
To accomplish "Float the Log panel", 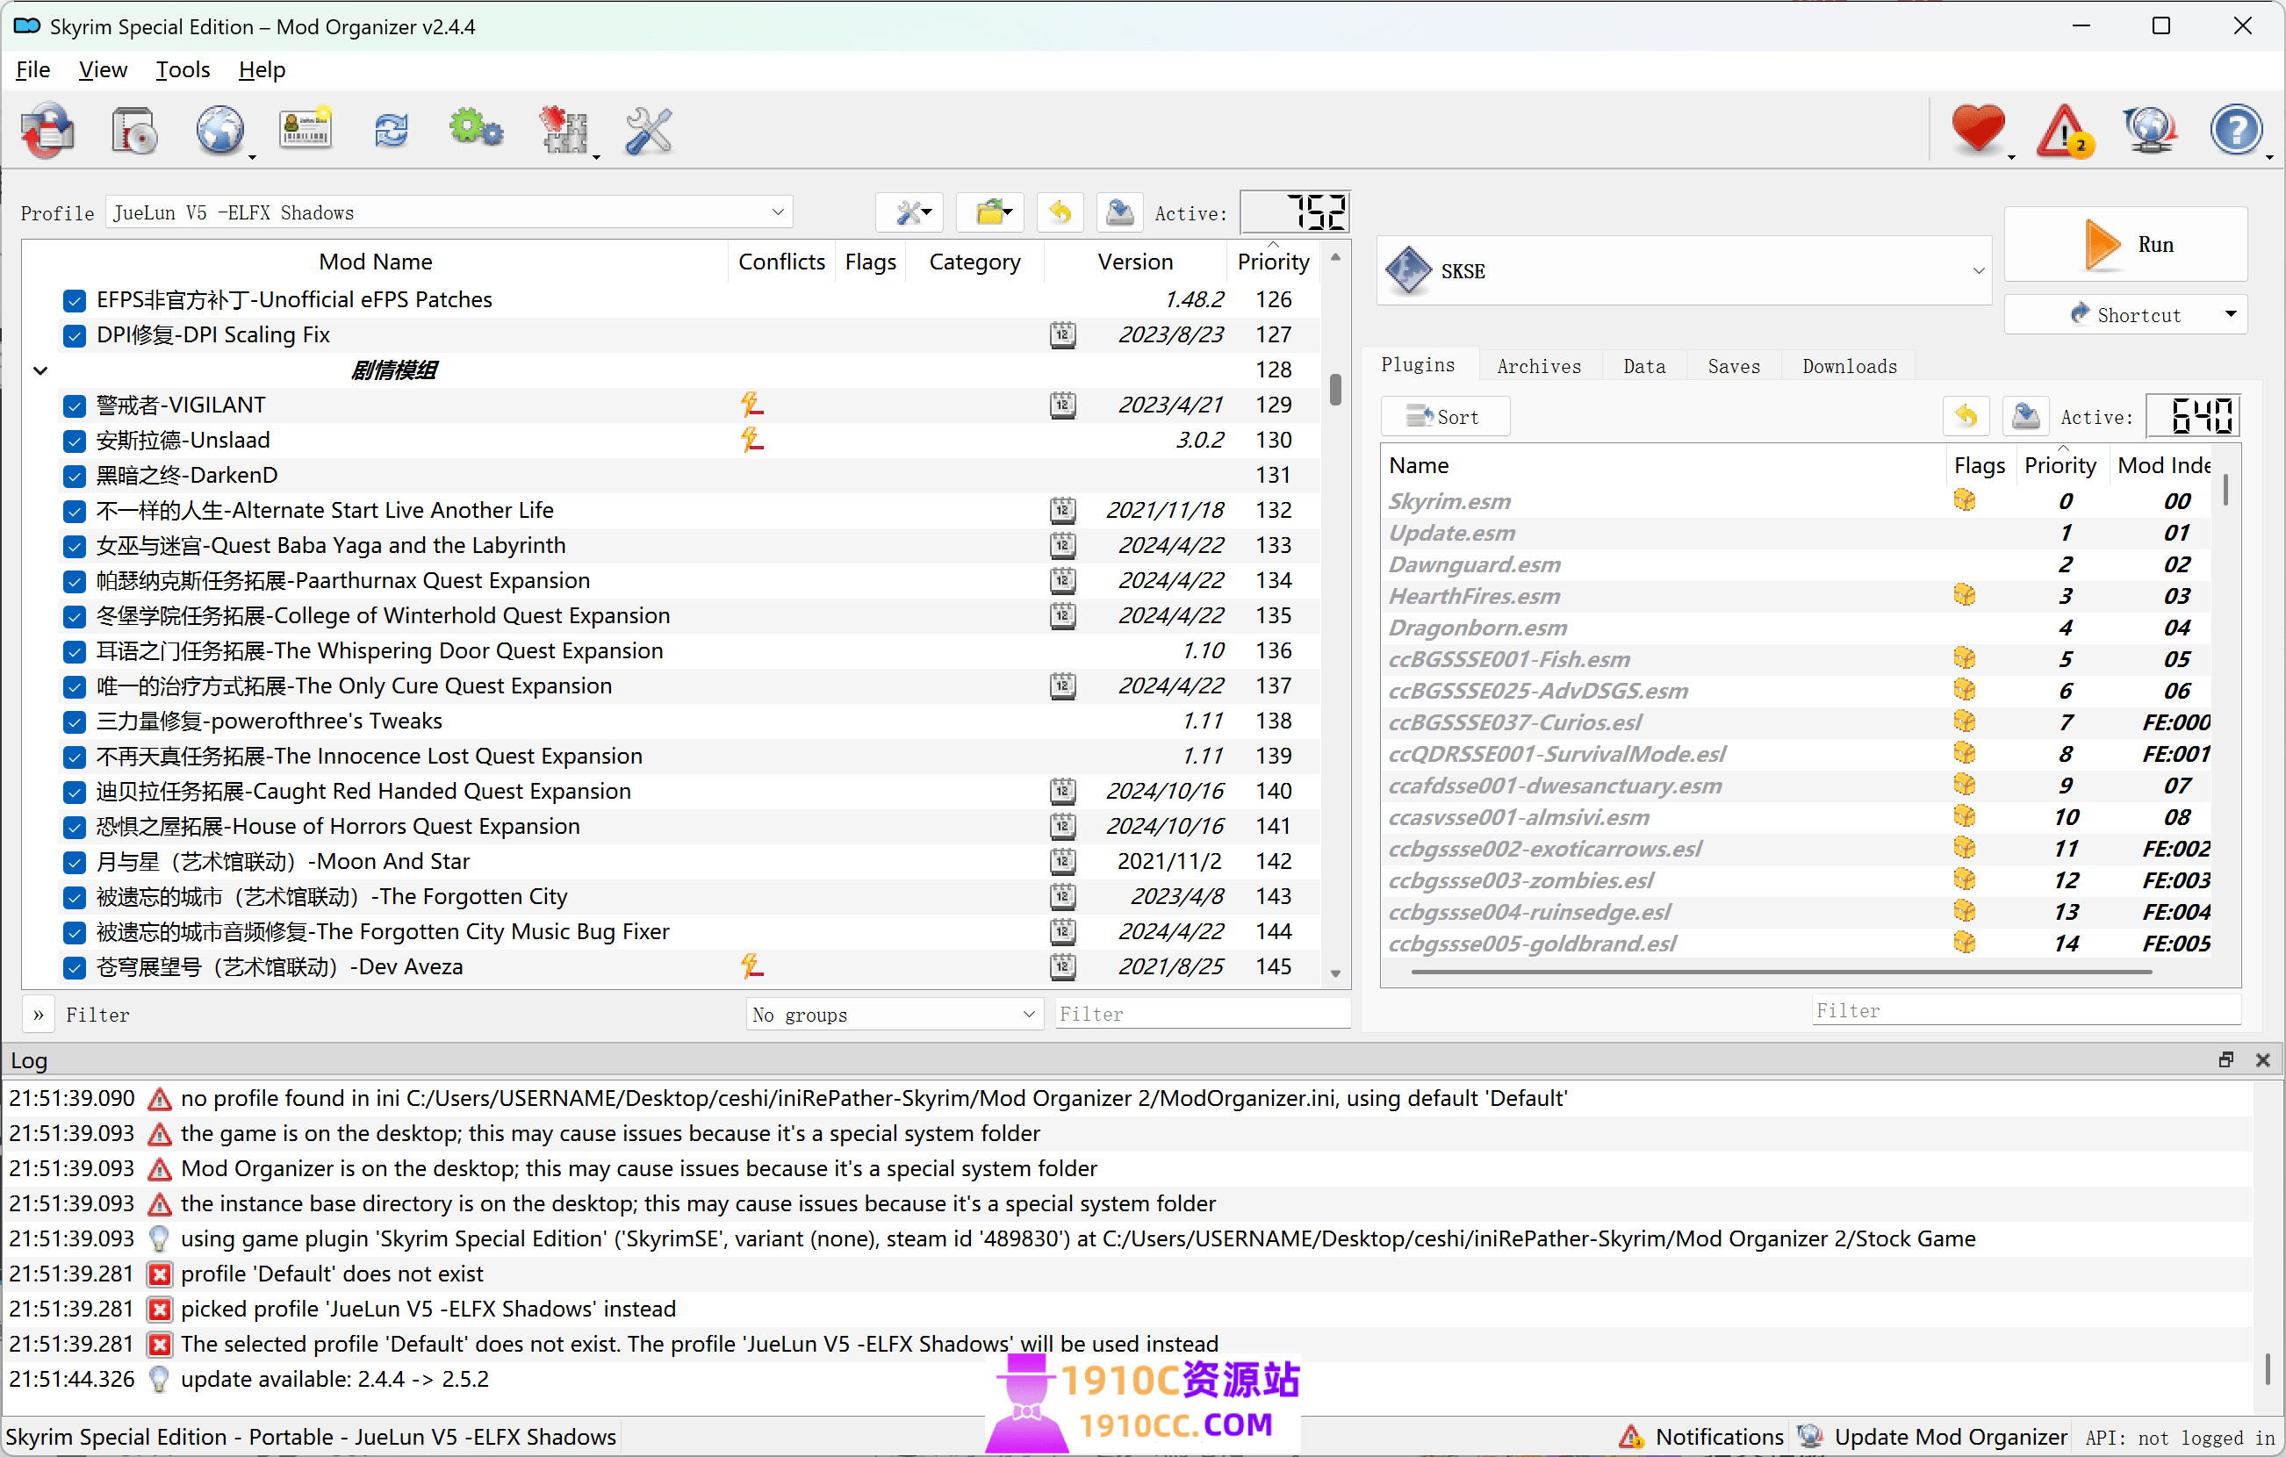I will 2226,1060.
